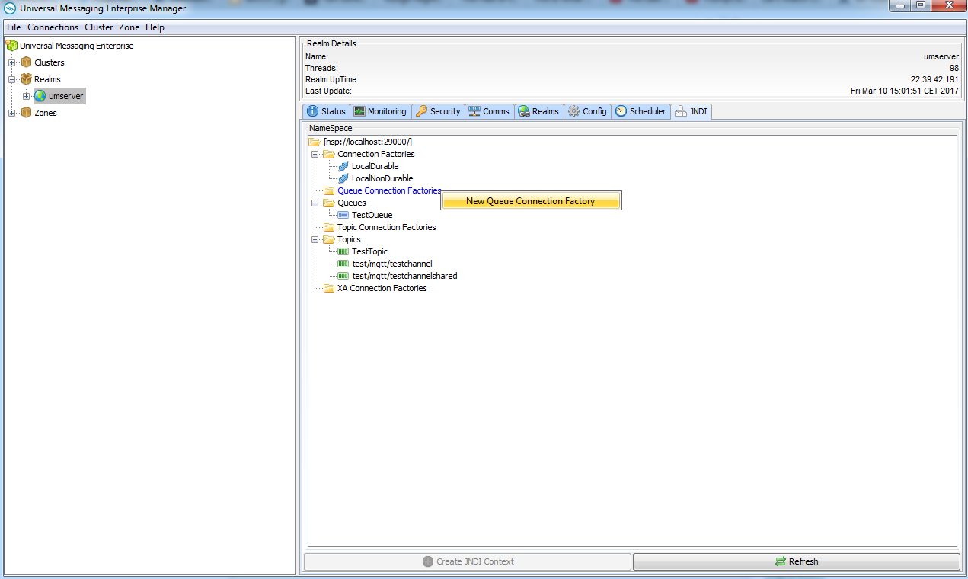This screenshot has width=968, height=579.
Task: Click the XA Connection Factories folder icon
Action: [x=329, y=288]
